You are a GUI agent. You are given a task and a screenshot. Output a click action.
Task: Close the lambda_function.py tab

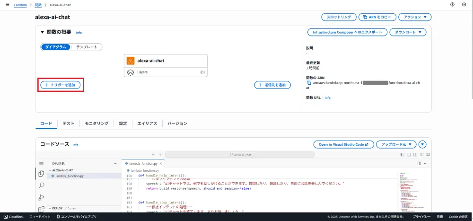pyautogui.click(x=161, y=164)
